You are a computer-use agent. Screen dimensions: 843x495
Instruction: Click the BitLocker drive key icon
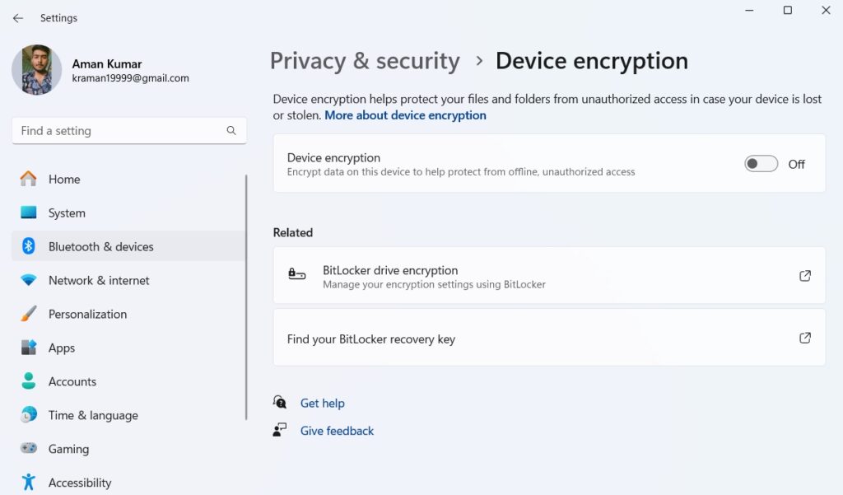(x=296, y=274)
